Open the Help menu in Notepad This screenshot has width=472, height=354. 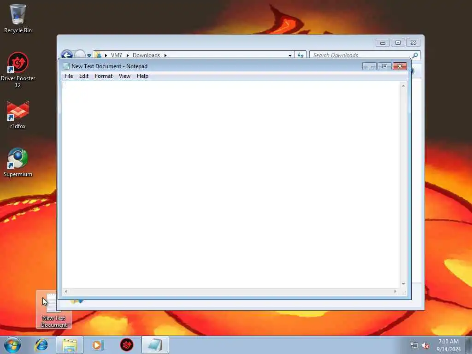pos(142,76)
